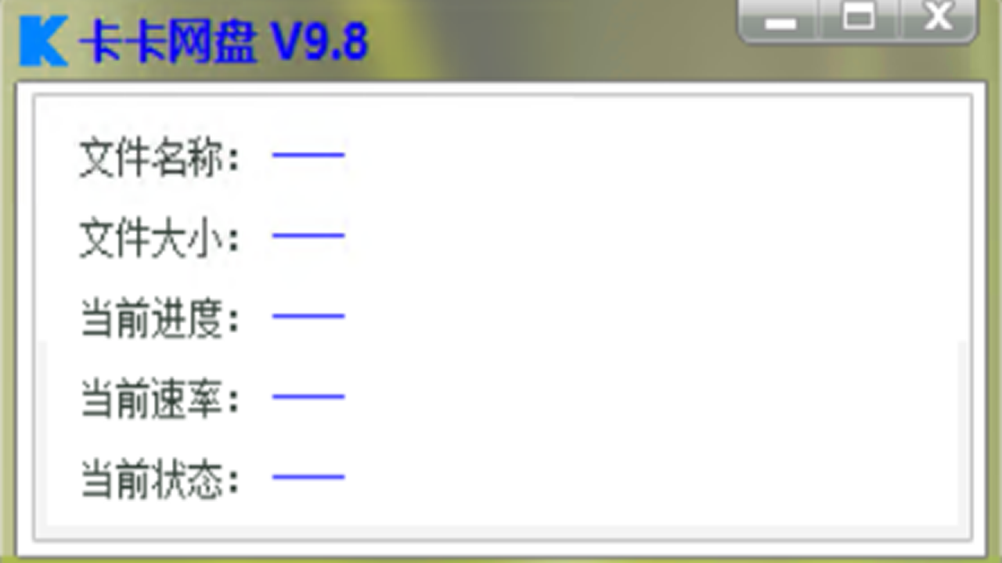Click the blue dash value beside 文件大小
Image resolution: width=1002 pixels, height=563 pixels.
(x=308, y=235)
